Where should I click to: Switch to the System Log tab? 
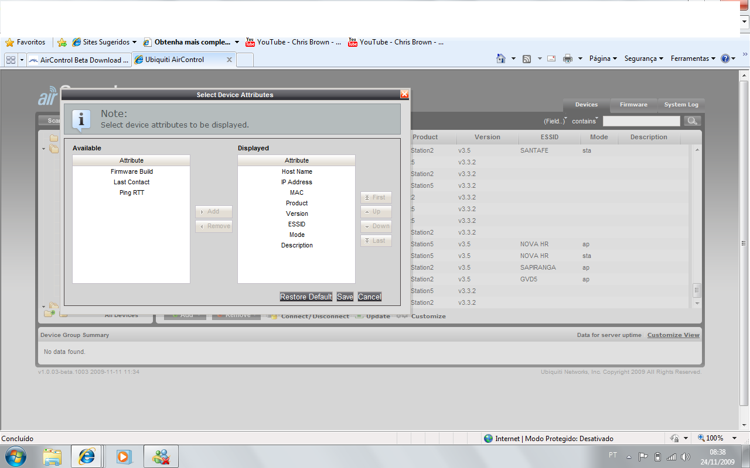point(681,105)
